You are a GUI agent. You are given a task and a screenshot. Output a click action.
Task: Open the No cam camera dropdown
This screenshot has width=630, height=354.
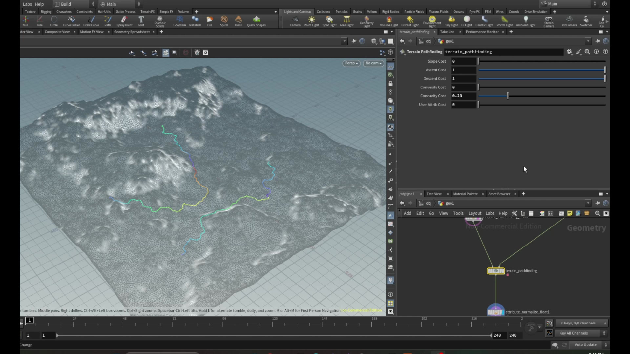(373, 63)
